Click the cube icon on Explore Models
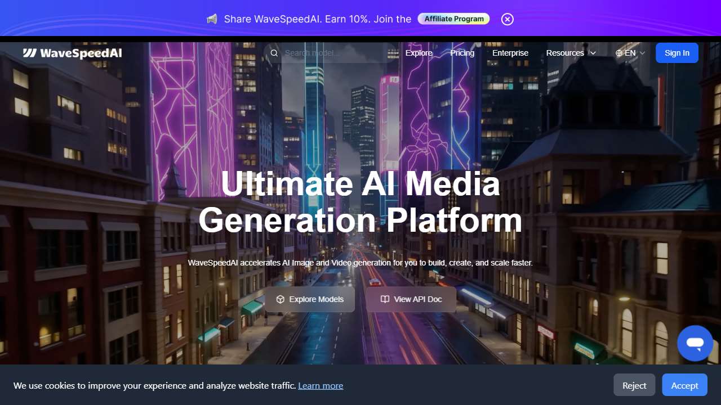This screenshot has width=721, height=405. 281,299
